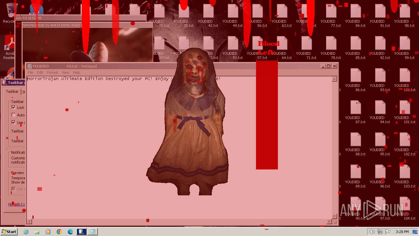Select the YOUDIED 50.txt desktop file
This screenshot has height=236, width=419.
point(233,48)
